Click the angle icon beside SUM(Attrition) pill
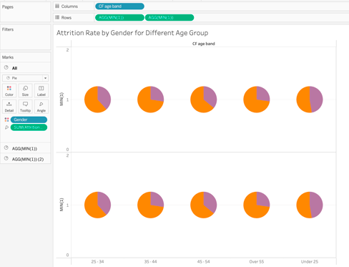349x267 pixels. [x=6, y=127]
